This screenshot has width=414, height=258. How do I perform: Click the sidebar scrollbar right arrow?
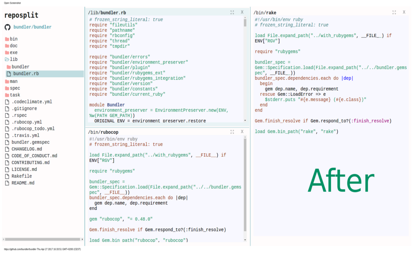click(x=82, y=239)
